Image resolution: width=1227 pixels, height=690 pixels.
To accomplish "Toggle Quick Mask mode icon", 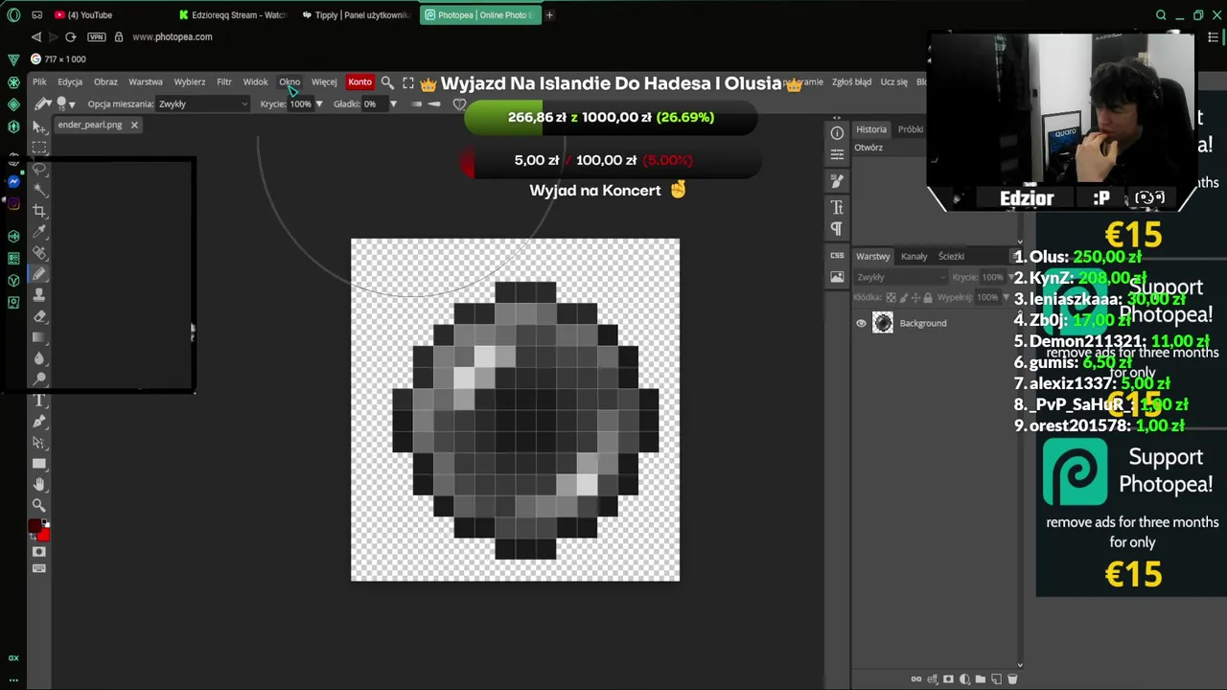I will [39, 551].
